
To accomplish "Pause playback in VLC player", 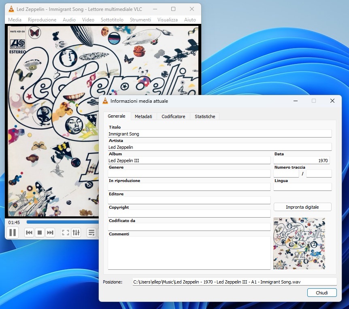I will (x=13, y=233).
